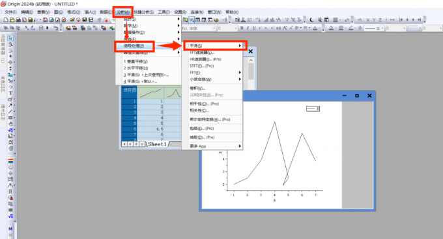
Task: Click the Set as X column icon
Action: pyautogui.click(x=367, y=20)
